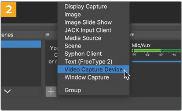Image resolution: width=182 pixels, height=111 pixels.
Task: Select Syphon Client menu entry
Action: 83,54
